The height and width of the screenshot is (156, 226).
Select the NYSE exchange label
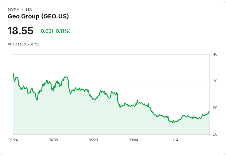coord(14,10)
